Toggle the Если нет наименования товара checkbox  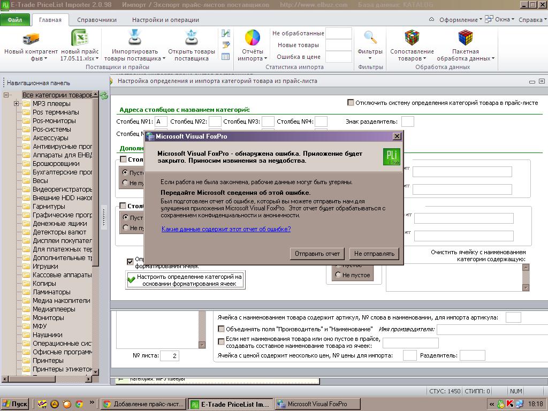[221, 341]
